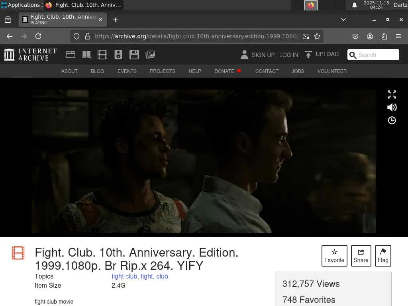Open the BLOG menu item
Viewport: 408px width, 306px height.
(97, 71)
